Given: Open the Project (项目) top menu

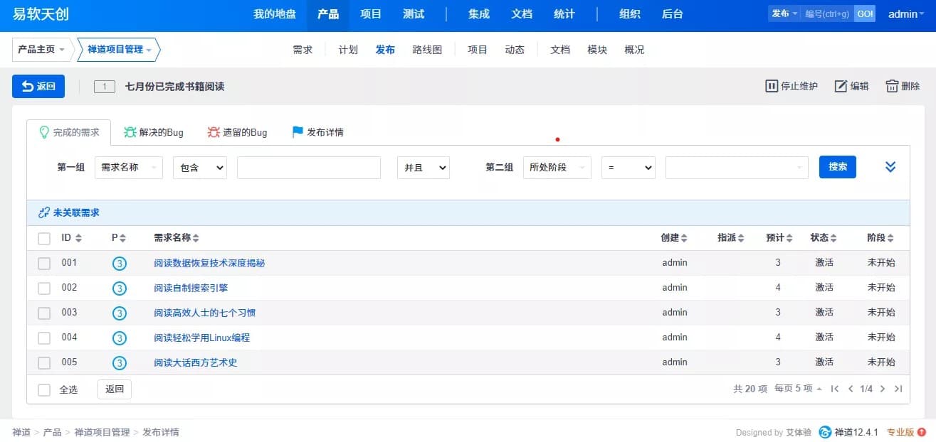Looking at the screenshot, I should click(371, 14).
